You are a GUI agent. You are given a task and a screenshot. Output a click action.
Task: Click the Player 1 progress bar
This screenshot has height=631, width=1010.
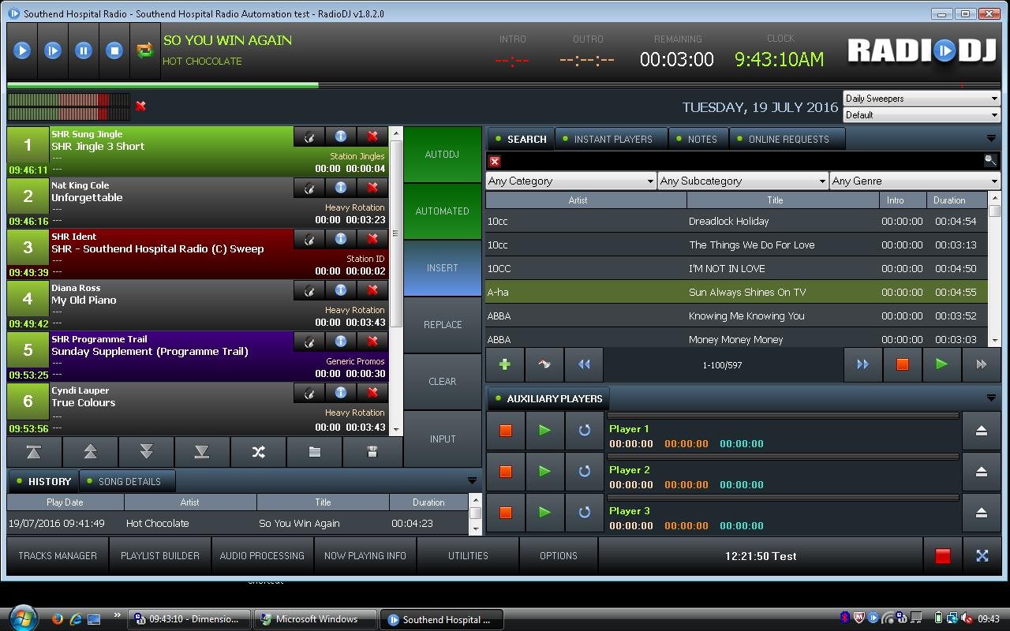783,416
